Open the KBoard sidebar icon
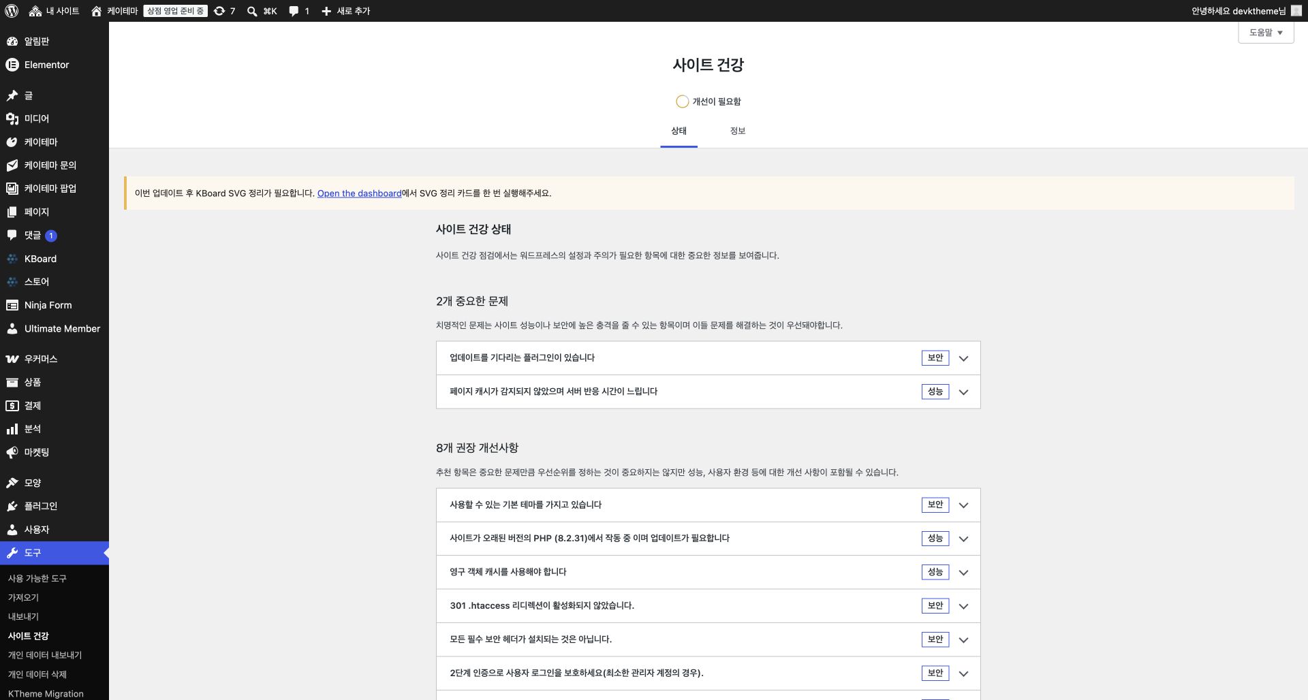This screenshot has height=700, width=1308. [x=12, y=259]
